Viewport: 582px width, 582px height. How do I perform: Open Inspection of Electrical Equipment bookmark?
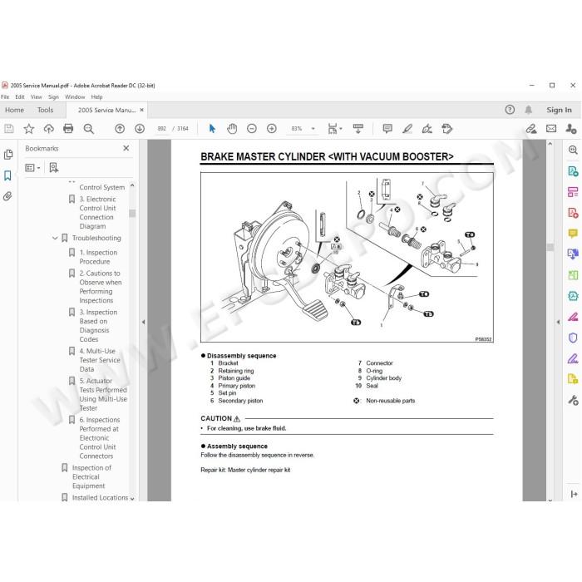coord(91,477)
